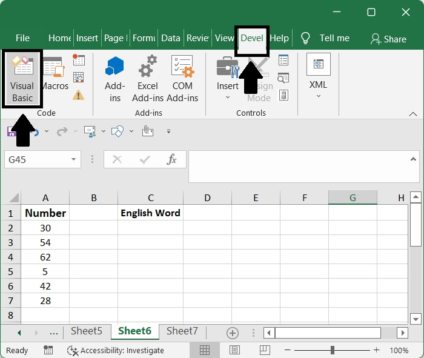Viewport: 424px width, 358px height.
Task: Open the File menu tab
Action: [x=22, y=38]
